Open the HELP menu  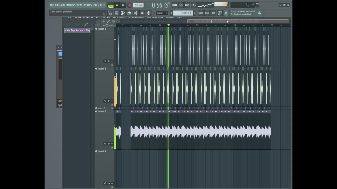click(x=102, y=5)
